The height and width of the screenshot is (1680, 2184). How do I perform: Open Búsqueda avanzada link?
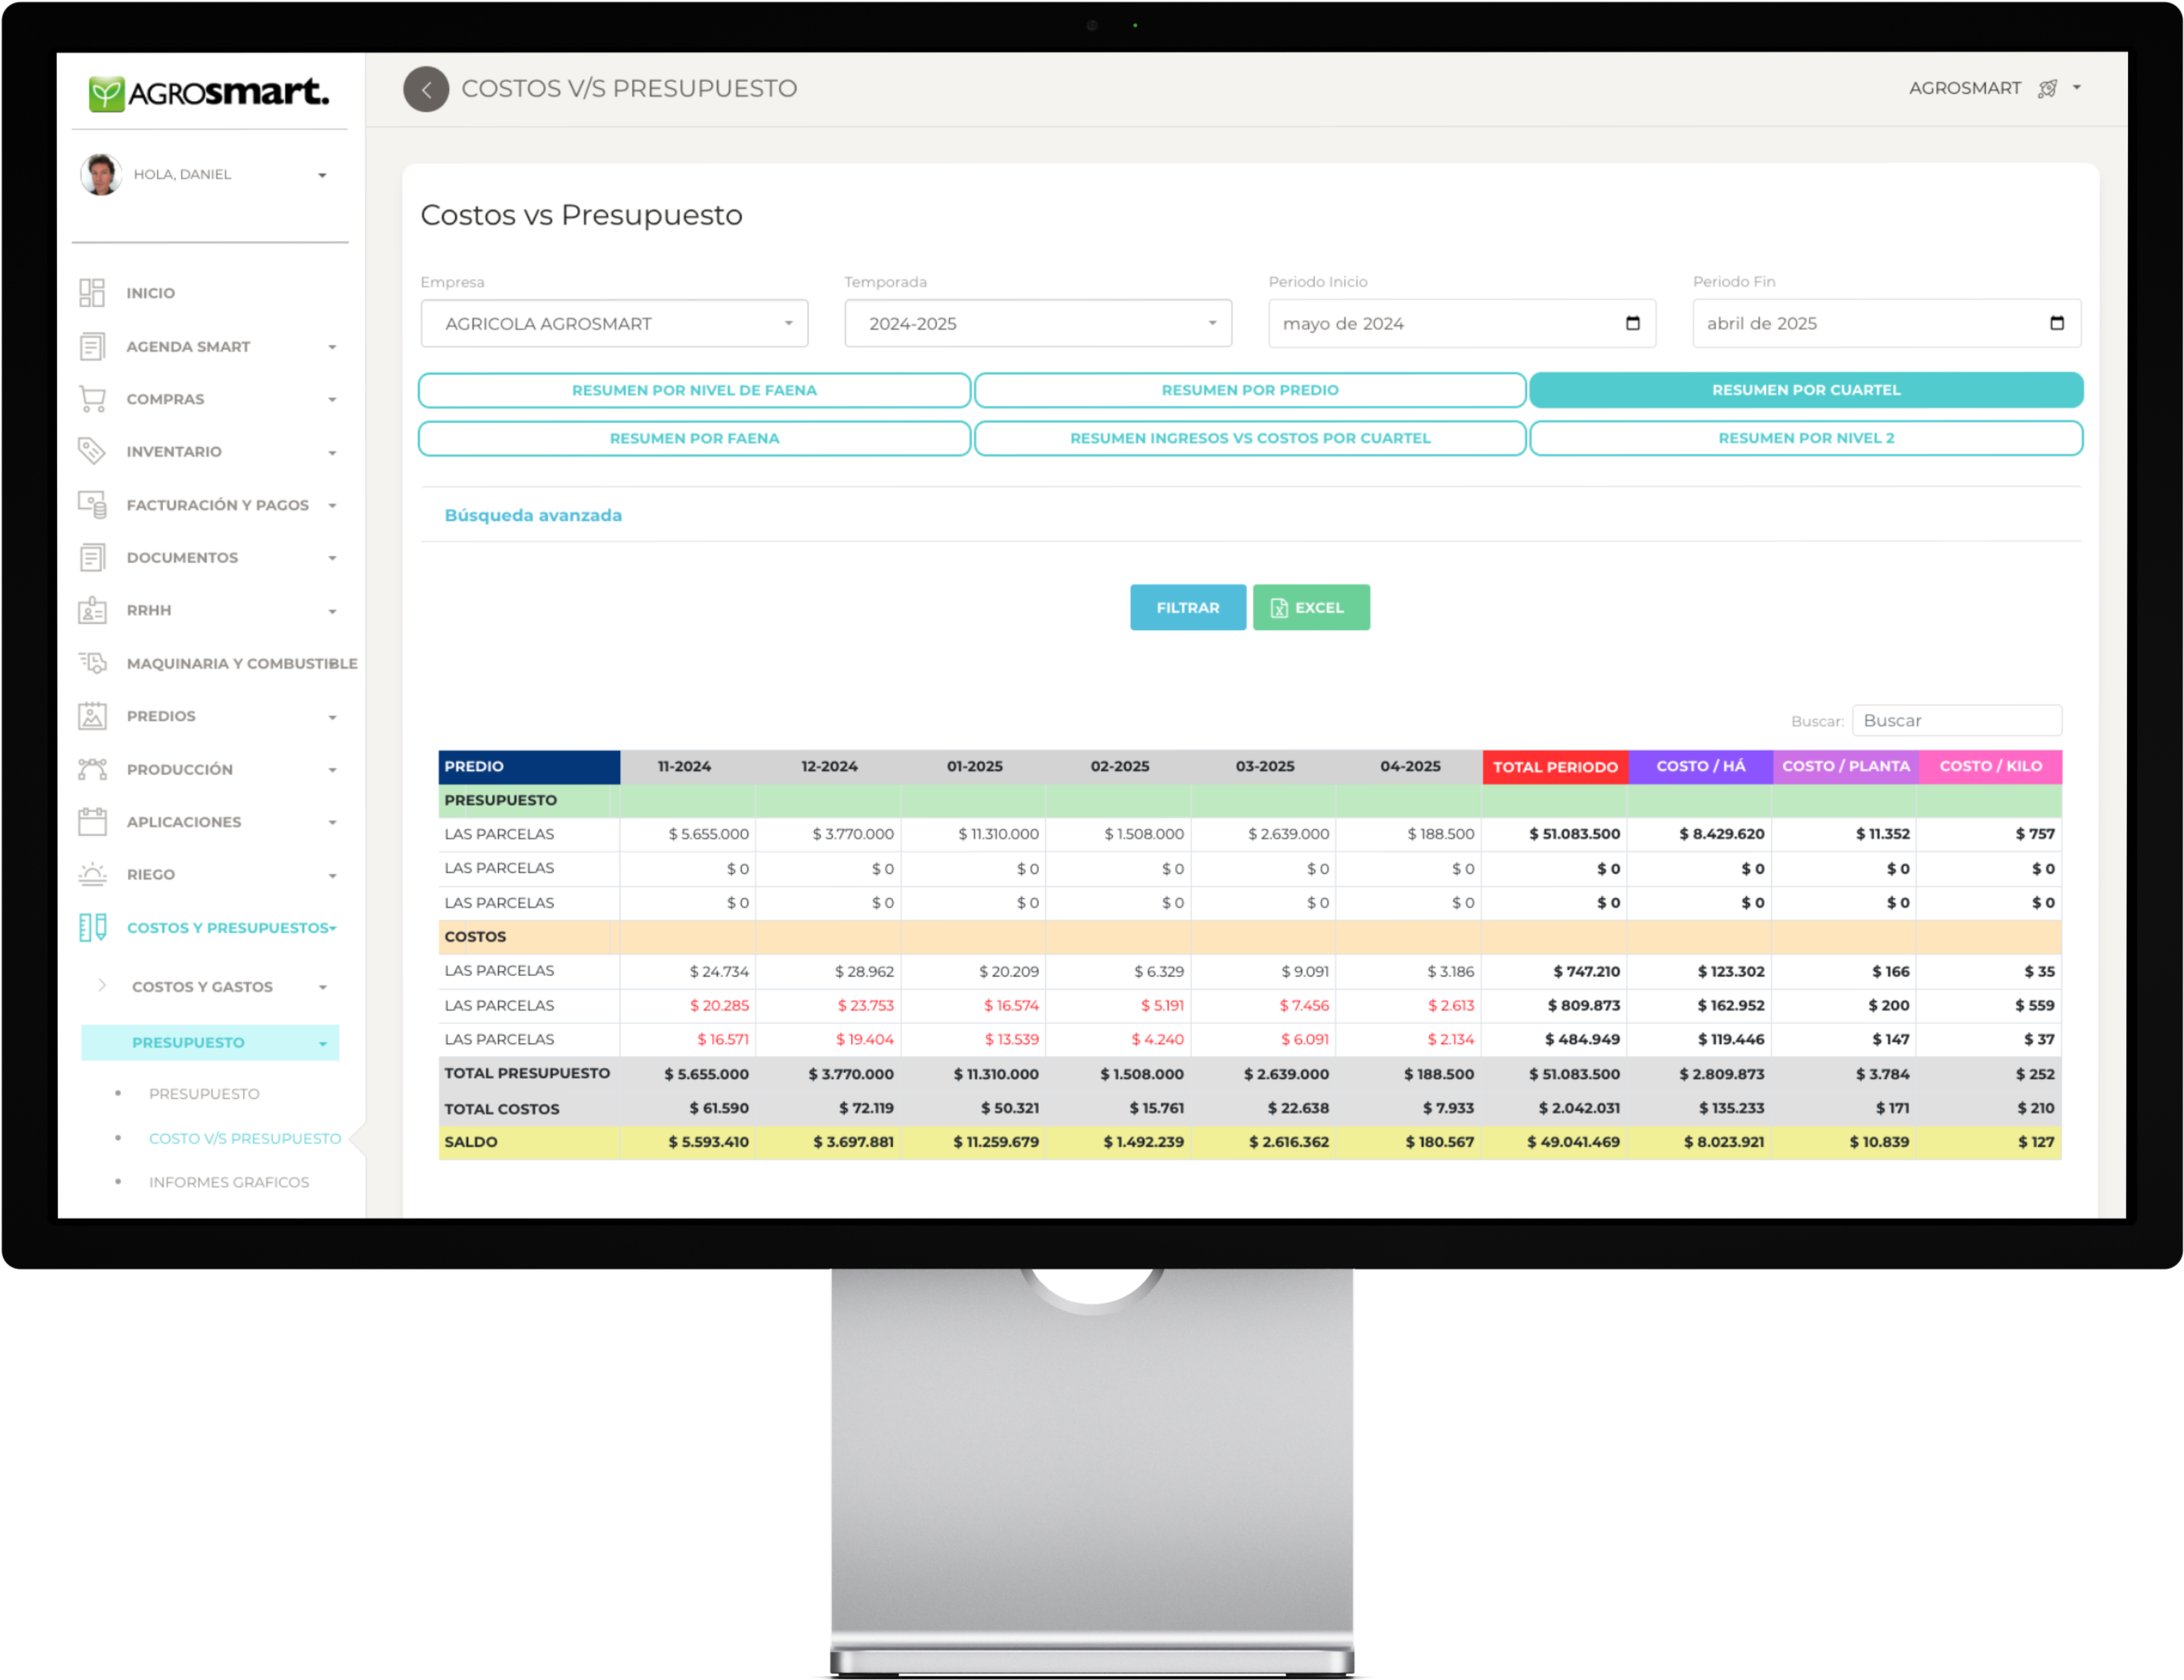(533, 515)
